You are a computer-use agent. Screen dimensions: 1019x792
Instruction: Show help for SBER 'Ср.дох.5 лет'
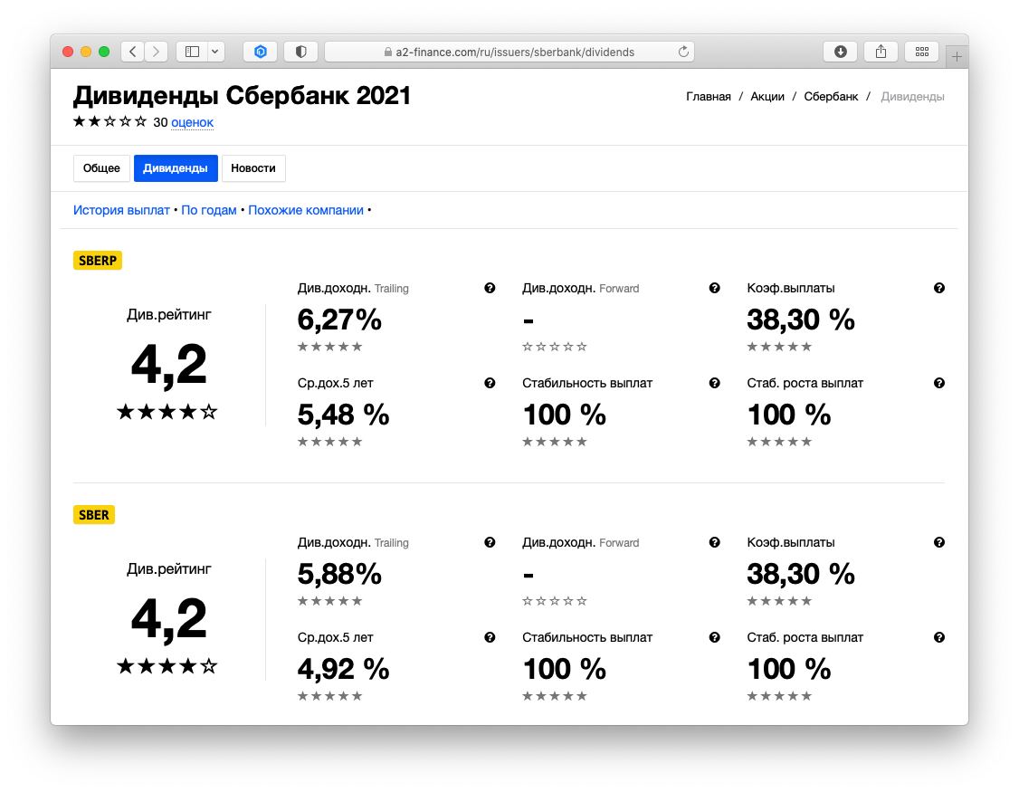pos(490,637)
